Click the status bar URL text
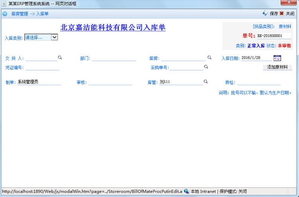 92,191
